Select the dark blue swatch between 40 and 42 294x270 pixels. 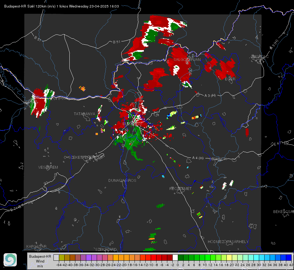[289, 257]
